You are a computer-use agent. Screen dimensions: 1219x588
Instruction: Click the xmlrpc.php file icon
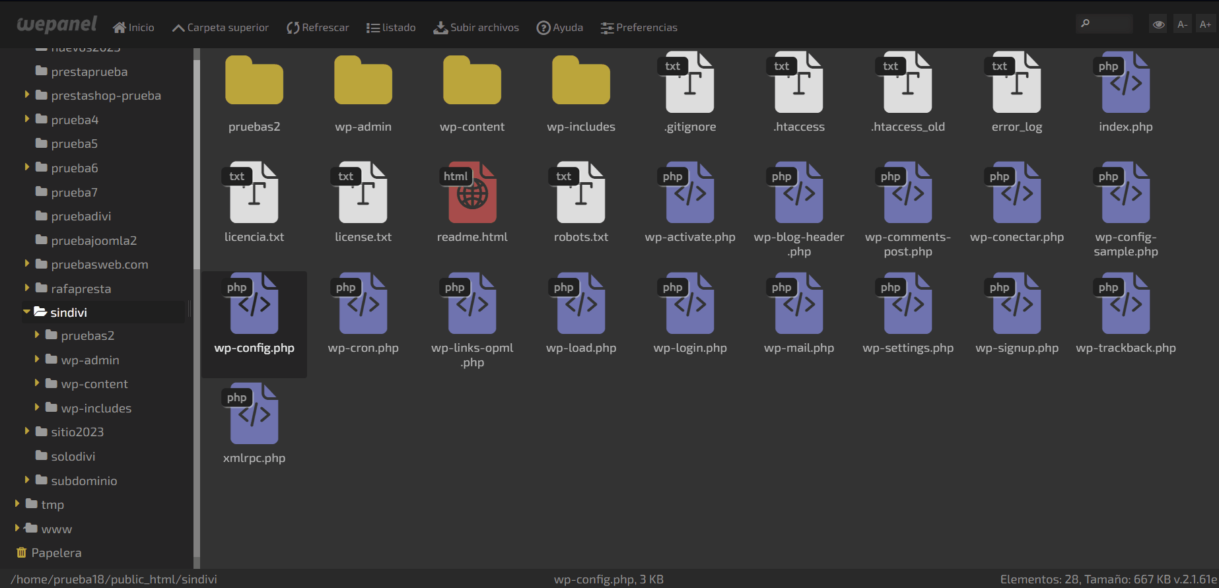pyautogui.click(x=254, y=414)
